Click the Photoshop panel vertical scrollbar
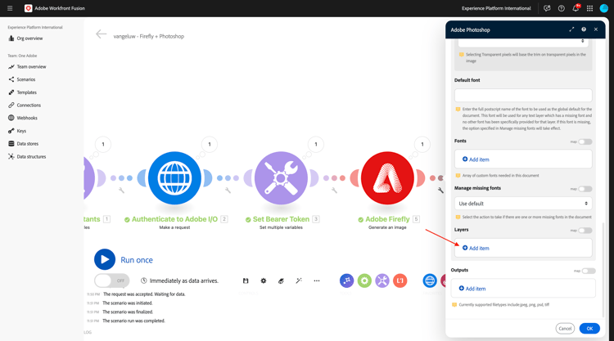 tap(603, 270)
